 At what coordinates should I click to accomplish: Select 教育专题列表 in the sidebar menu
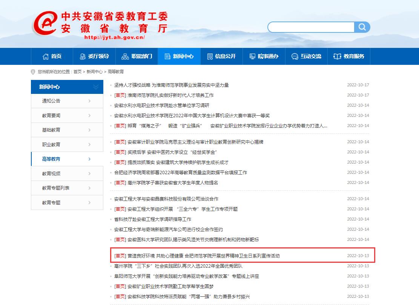pos(56,188)
